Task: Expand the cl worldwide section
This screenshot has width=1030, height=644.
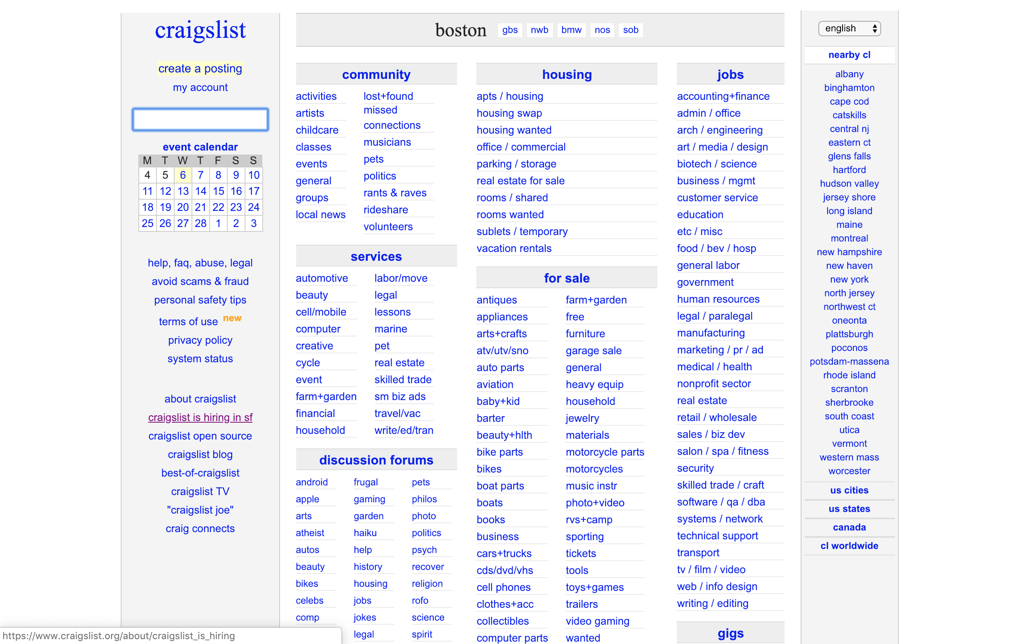Action: click(849, 546)
